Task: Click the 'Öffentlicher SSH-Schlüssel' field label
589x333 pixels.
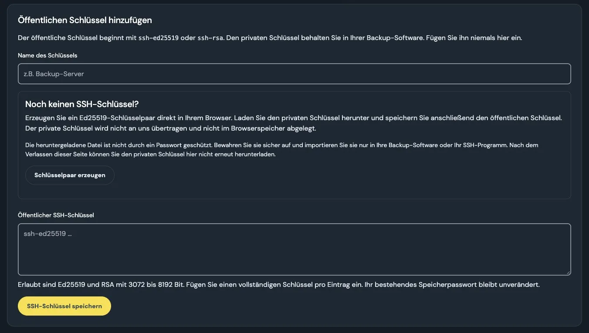Action: [56, 215]
